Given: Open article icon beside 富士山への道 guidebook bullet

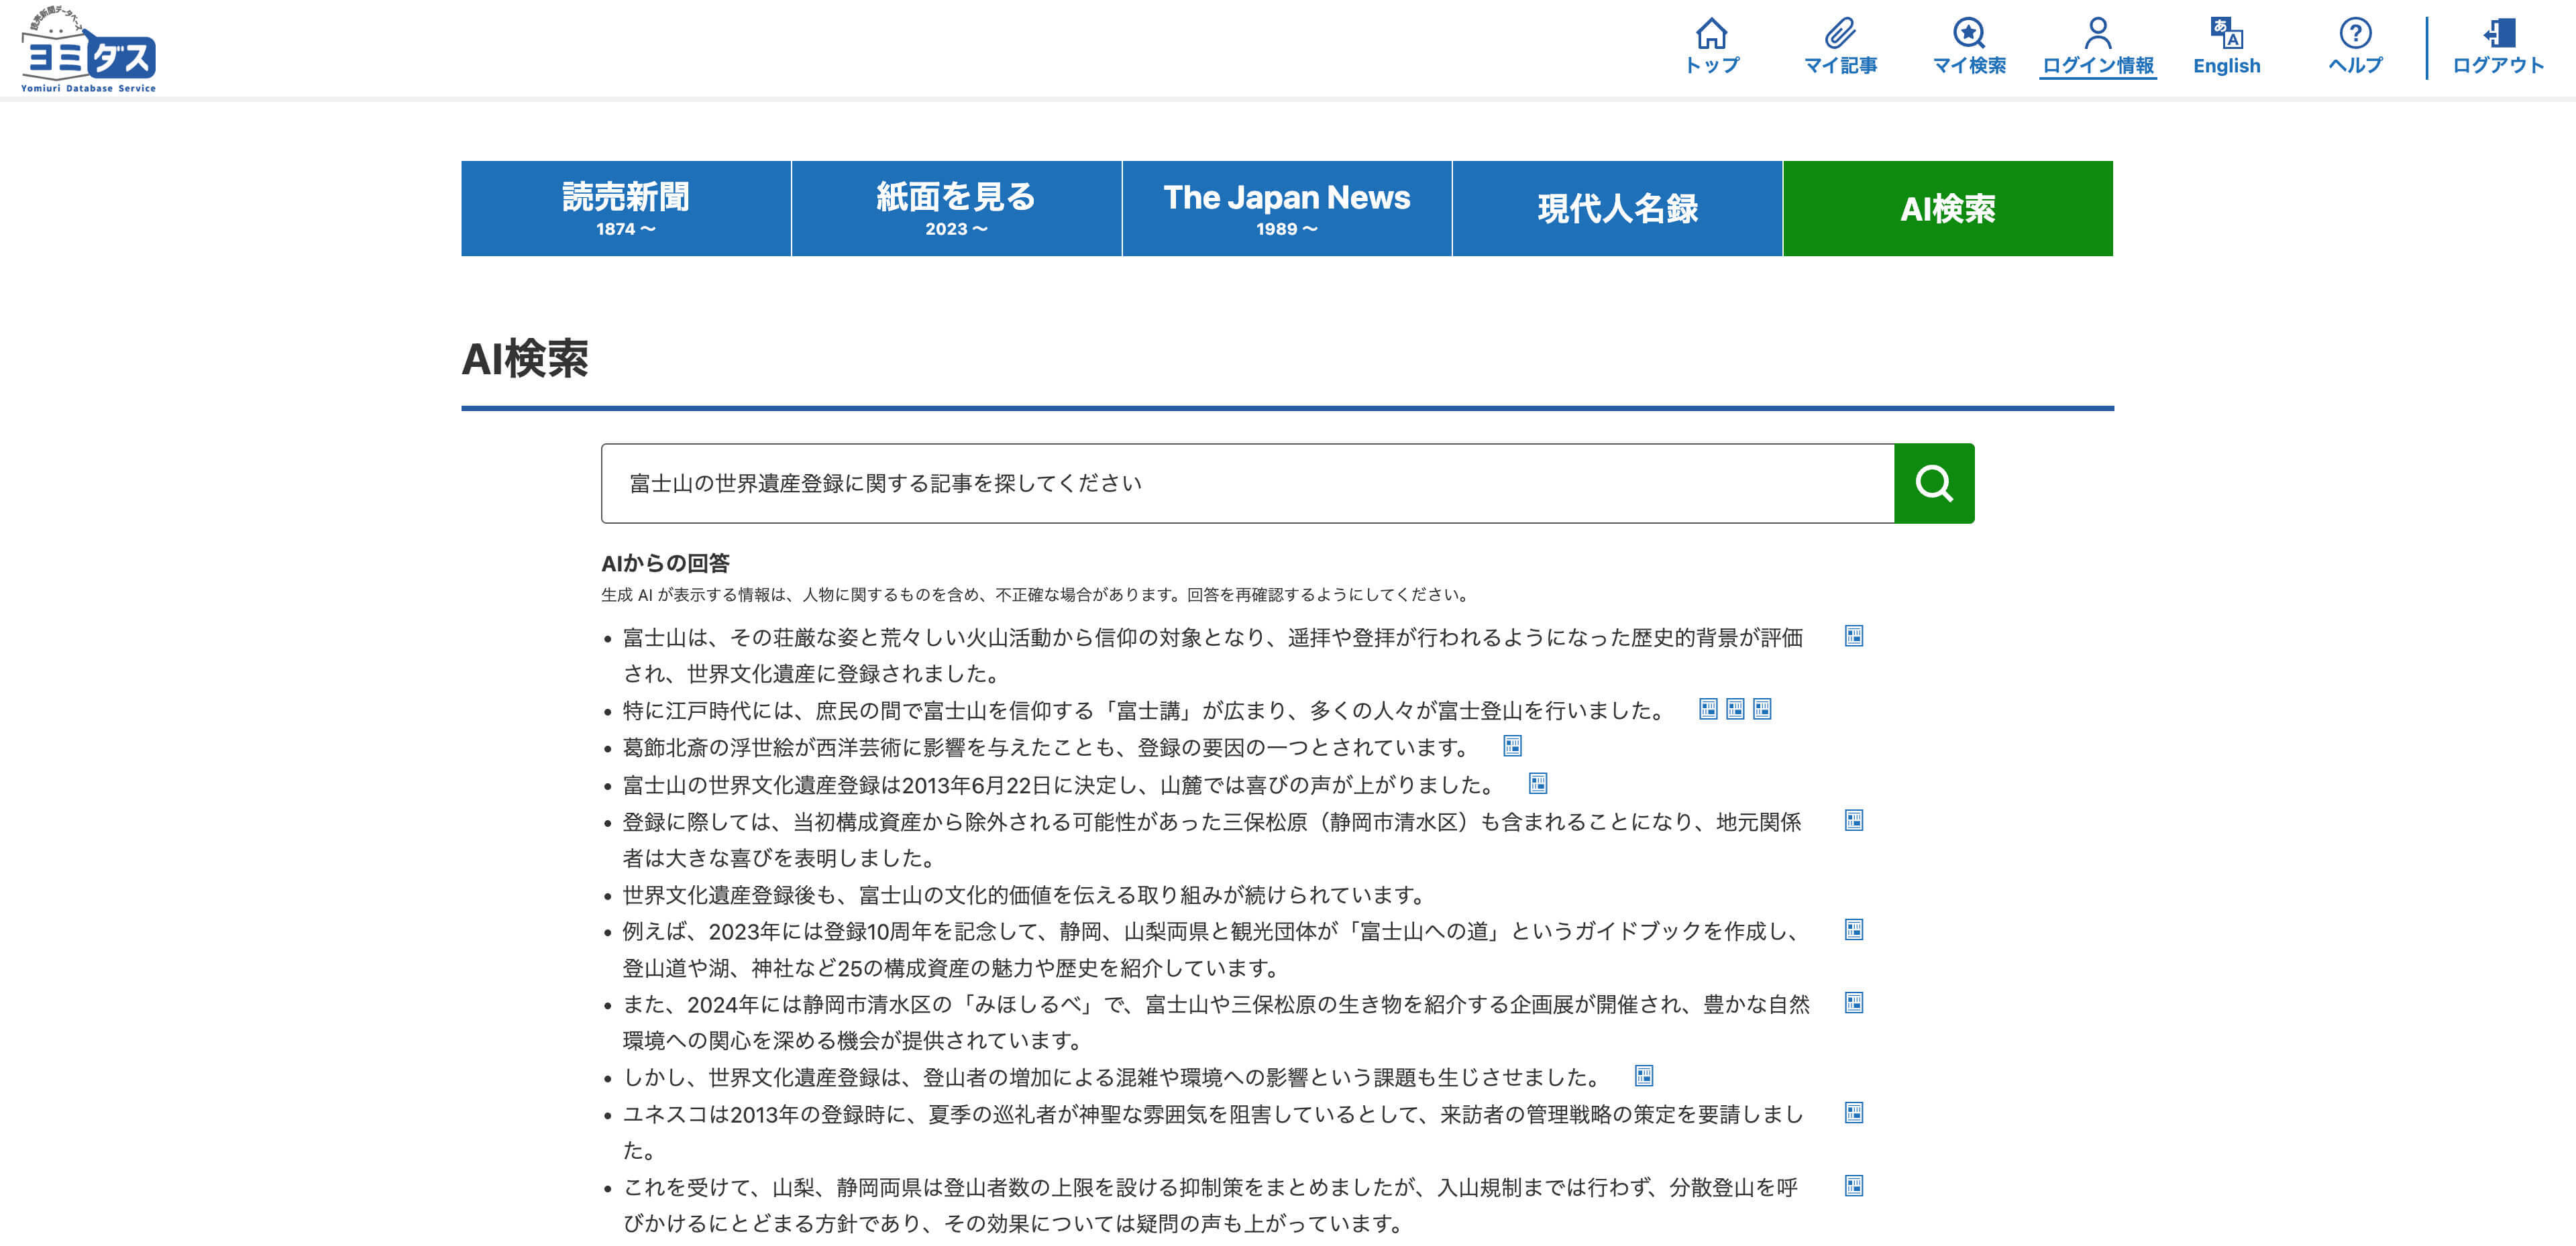Looking at the screenshot, I should coord(1853,929).
